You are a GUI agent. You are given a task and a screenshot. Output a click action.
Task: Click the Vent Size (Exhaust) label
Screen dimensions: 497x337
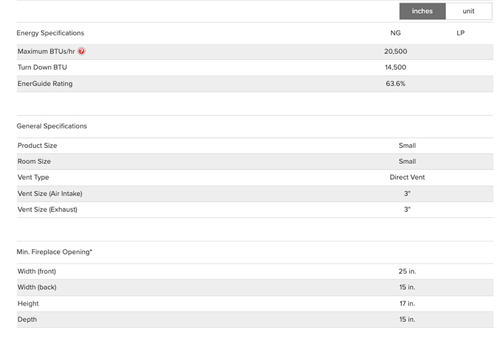(x=47, y=210)
